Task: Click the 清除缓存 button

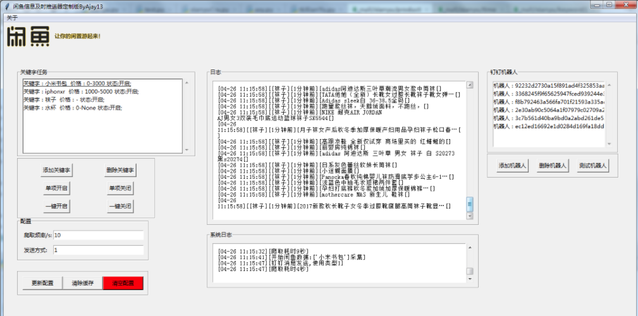Action: pos(83,283)
